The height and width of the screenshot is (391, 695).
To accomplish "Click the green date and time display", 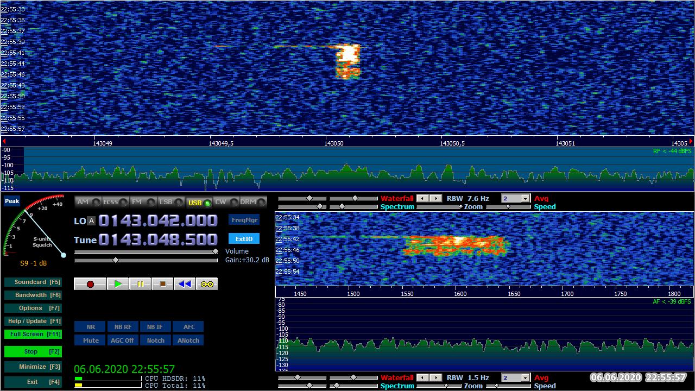I will pyautogui.click(x=124, y=369).
